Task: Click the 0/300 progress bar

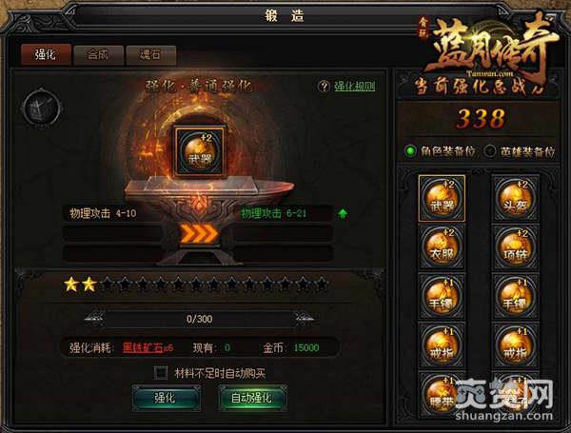Action: [199, 319]
